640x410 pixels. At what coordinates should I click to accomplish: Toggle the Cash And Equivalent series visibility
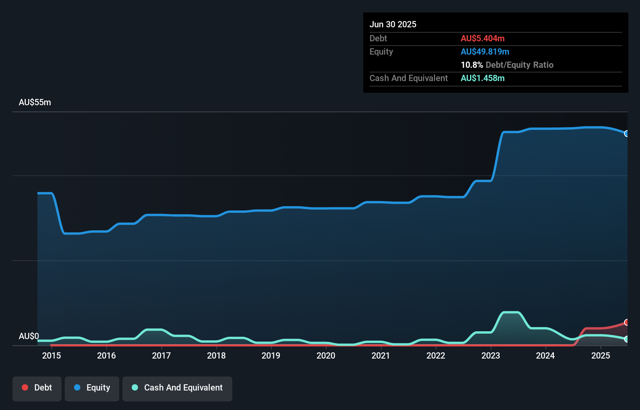pyautogui.click(x=177, y=388)
